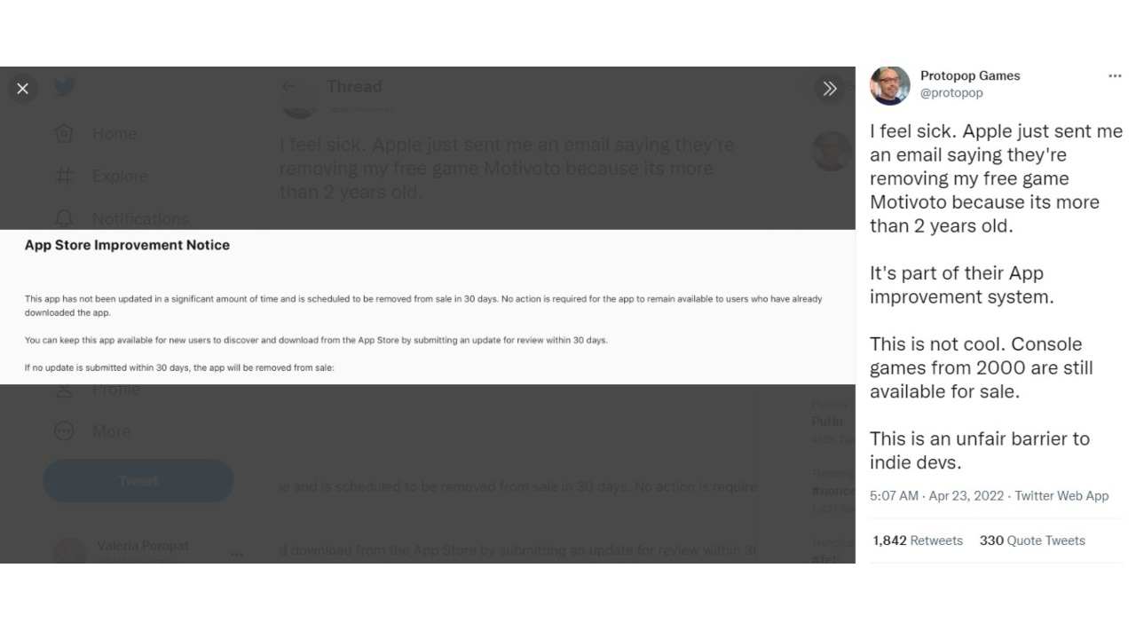This screenshot has width=1136, height=639.
Task: Open the Home icon in sidebar
Action: [x=64, y=134]
